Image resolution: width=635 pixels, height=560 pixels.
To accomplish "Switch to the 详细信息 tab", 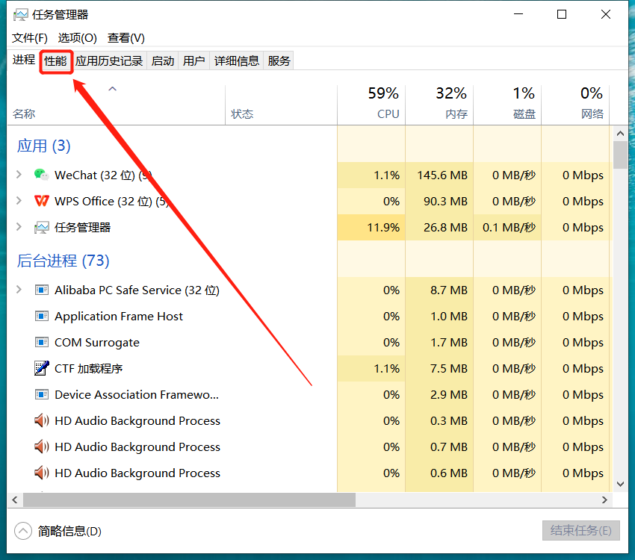I will pyautogui.click(x=237, y=61).
